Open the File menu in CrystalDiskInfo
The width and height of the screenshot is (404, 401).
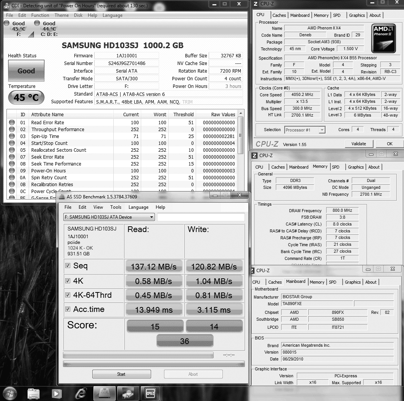10,15
